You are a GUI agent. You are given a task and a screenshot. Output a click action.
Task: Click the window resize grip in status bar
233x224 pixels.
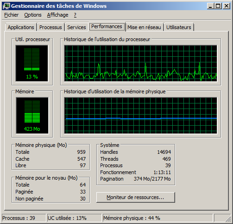coord(228,219)
